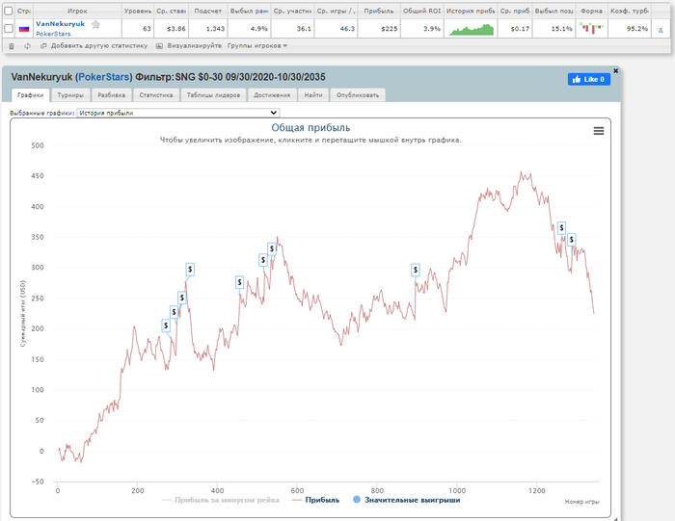This screenshot has width=675, height=521.
Task: Click the $ marker near game 460
Action: click(x=239, y=282)
